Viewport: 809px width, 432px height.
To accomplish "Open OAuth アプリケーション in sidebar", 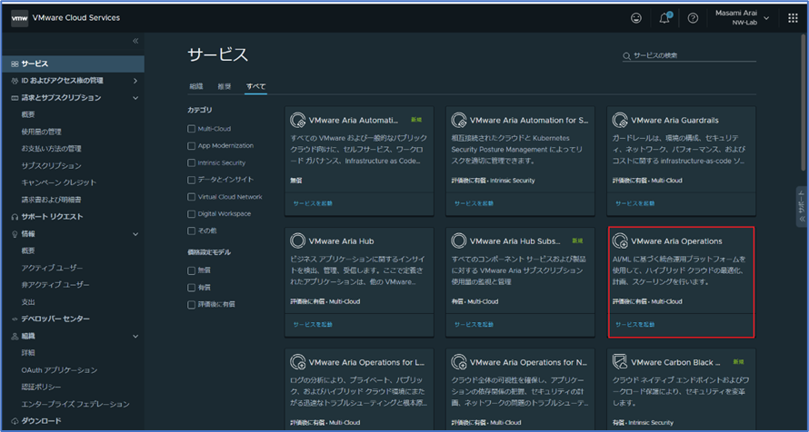I will click(59, 370).
